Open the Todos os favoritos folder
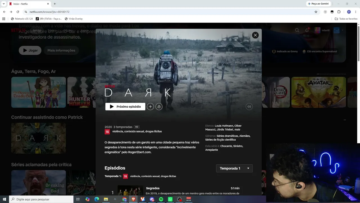360x203 pixels. click(346, 19)
